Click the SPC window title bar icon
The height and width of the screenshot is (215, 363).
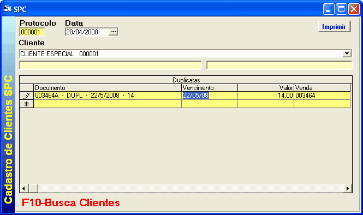(8, 9)
